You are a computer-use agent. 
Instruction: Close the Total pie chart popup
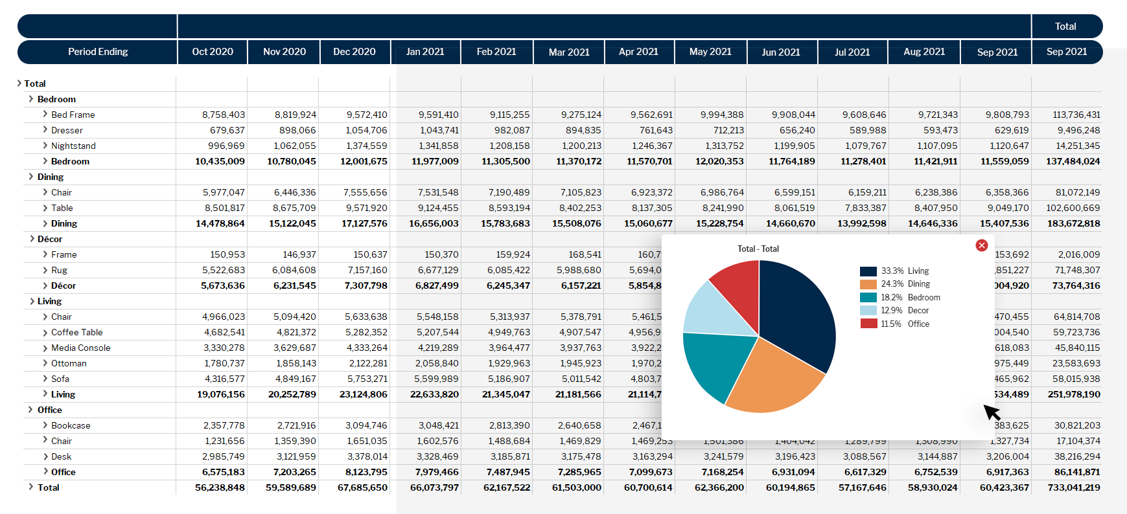(981, 245)
